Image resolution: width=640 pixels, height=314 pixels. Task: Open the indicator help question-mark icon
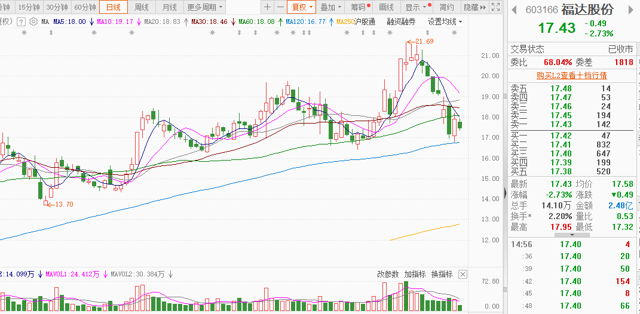(22, 21)
